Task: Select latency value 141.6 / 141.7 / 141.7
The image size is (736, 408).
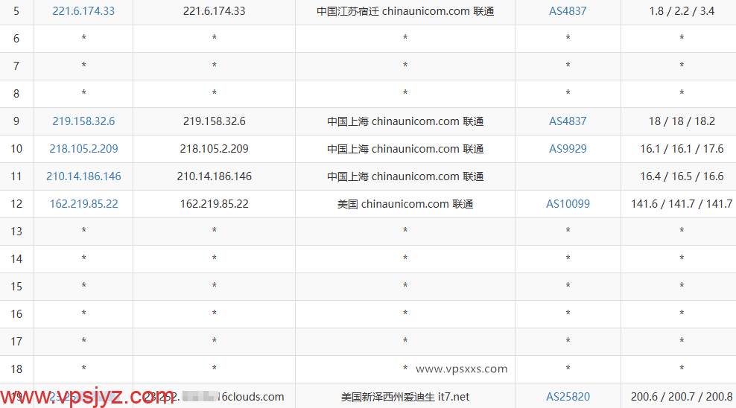Action: [682, 204]
